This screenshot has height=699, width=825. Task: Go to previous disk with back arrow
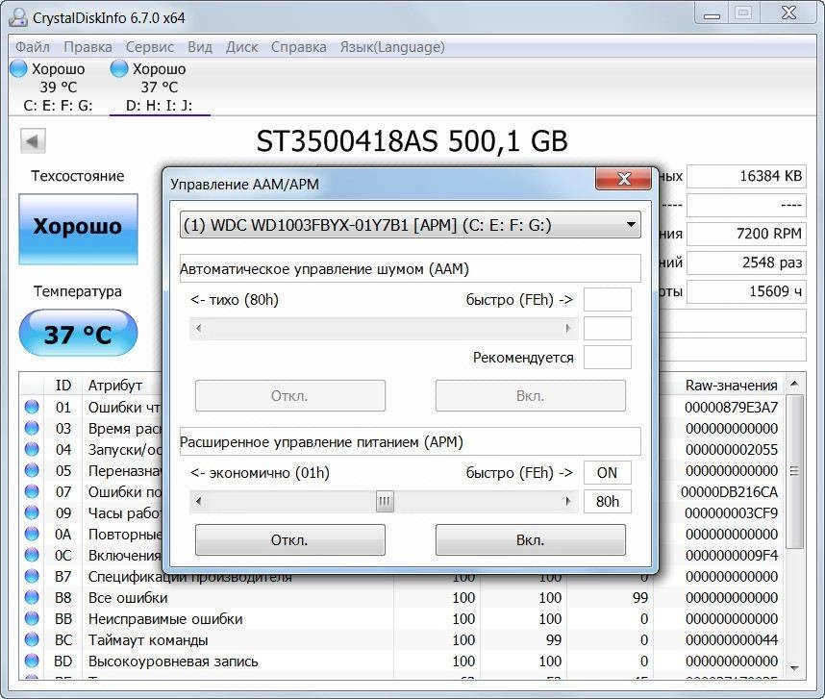33,141
